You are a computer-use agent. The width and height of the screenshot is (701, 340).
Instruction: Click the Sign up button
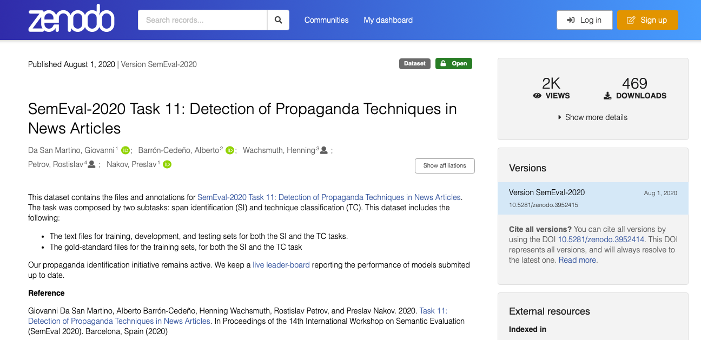tap(647, 20)
